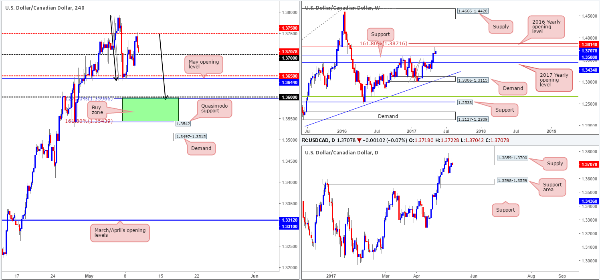This screenshot has height=280, width=600.
Task: Click '2019' on the weekly time axis
Action: coord(552,130)
